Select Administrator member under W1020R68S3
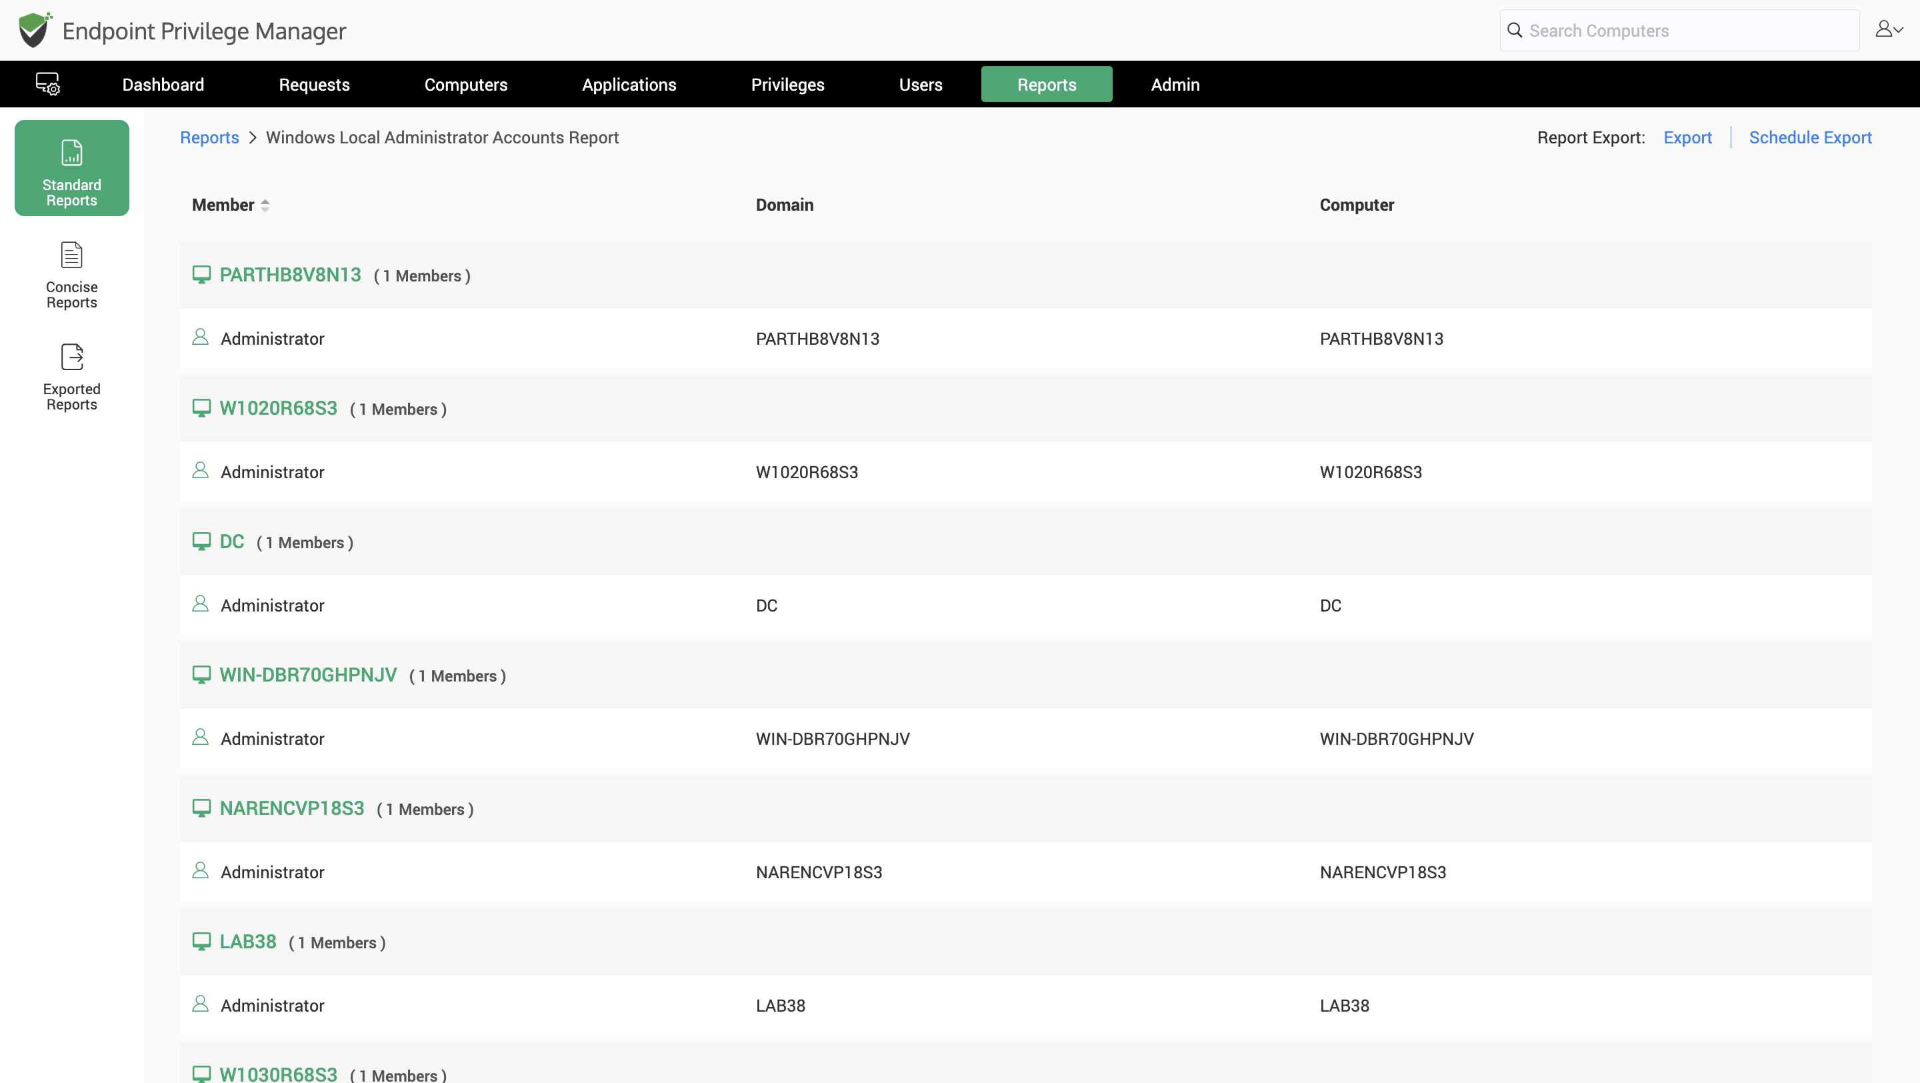Screen dimensions: 1920x1083 pos(272,473)
